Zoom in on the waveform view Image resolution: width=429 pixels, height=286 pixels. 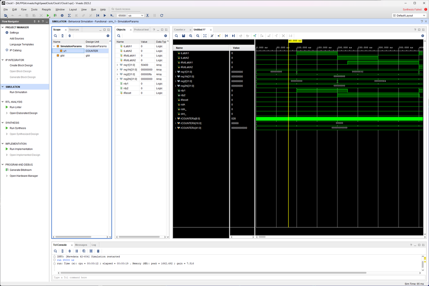pyautogui.click(x=191, y=36)
